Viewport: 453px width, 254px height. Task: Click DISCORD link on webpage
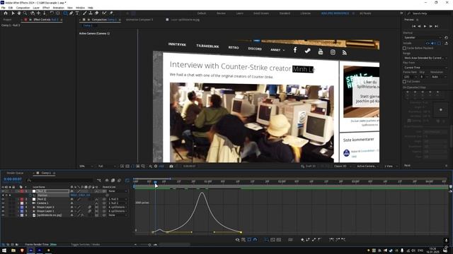point(255,49)
